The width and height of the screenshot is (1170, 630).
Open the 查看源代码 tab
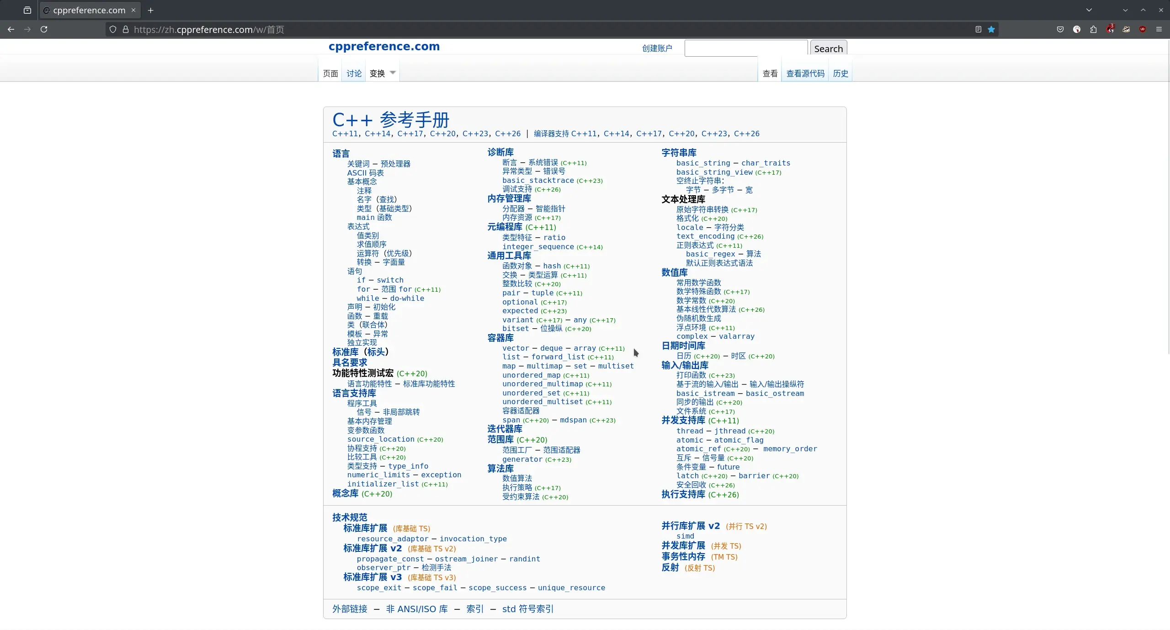click(805, 73)
